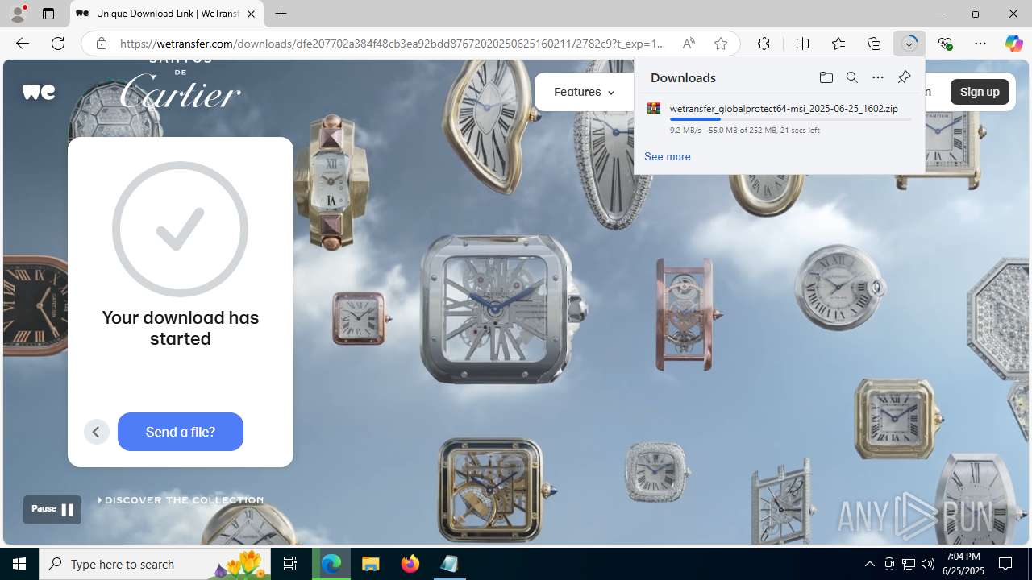The image size is (1032, 580).
Task: Open Collections panel
Action: (x=874, y=43)
